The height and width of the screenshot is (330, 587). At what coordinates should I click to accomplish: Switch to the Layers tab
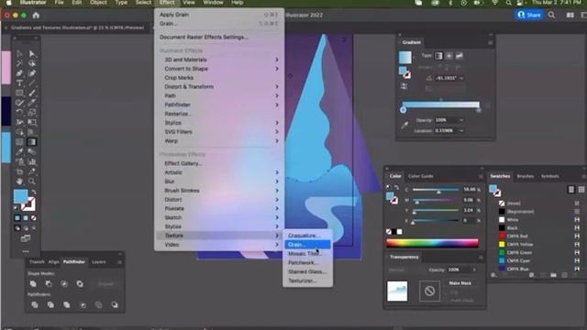click(99, 262)
